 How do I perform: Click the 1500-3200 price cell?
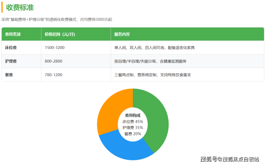click(x=55, y=48)
